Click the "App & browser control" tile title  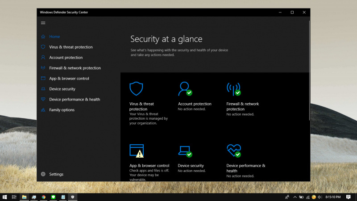[149, 166]
